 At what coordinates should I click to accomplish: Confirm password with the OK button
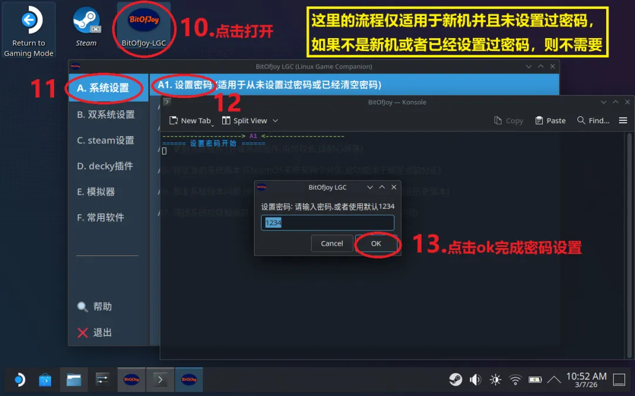[376, 243]
